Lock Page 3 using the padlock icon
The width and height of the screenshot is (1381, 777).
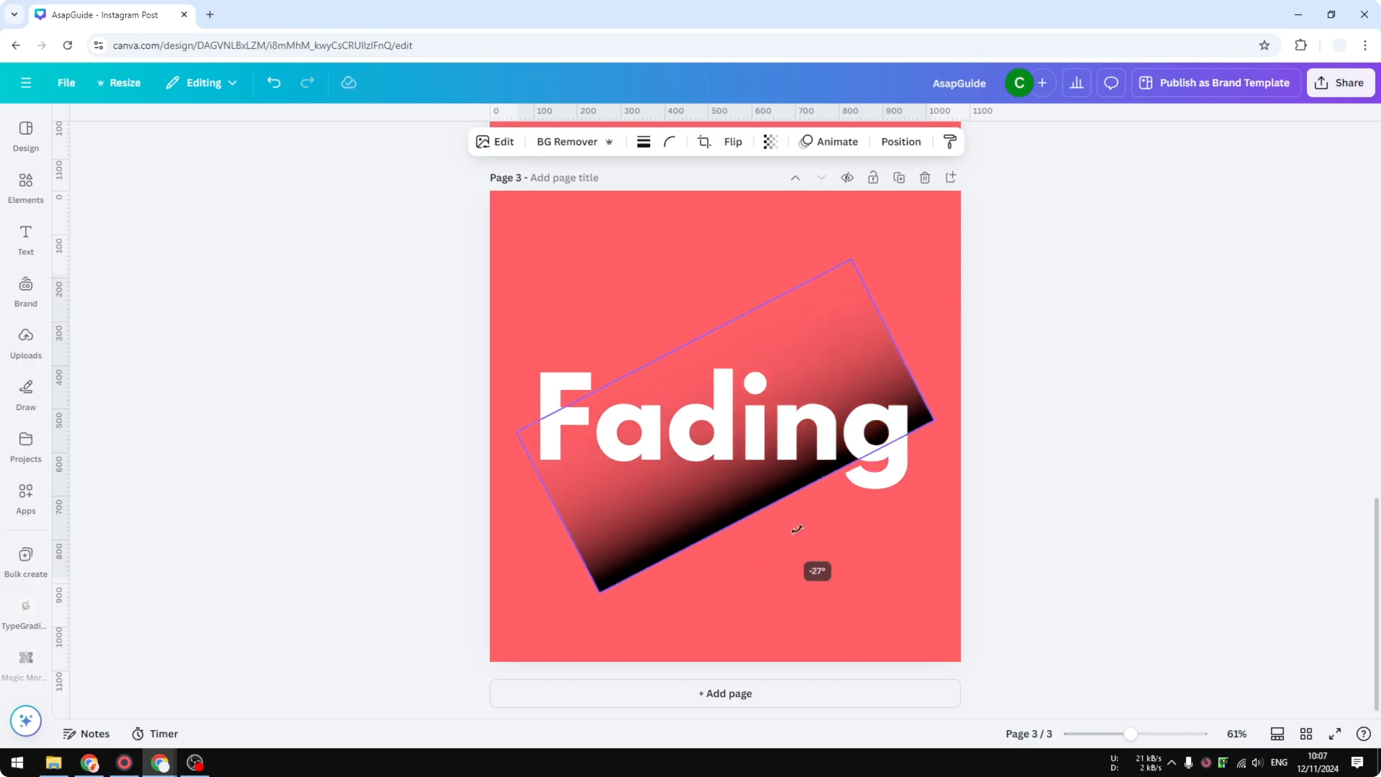tap(873, 178)
